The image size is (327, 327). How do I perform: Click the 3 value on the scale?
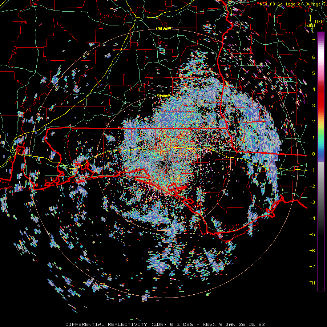[x=314, y=105]
